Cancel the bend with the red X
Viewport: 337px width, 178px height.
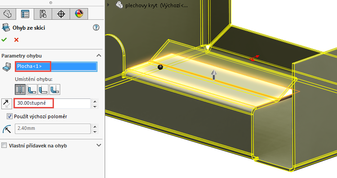[16, 40]
